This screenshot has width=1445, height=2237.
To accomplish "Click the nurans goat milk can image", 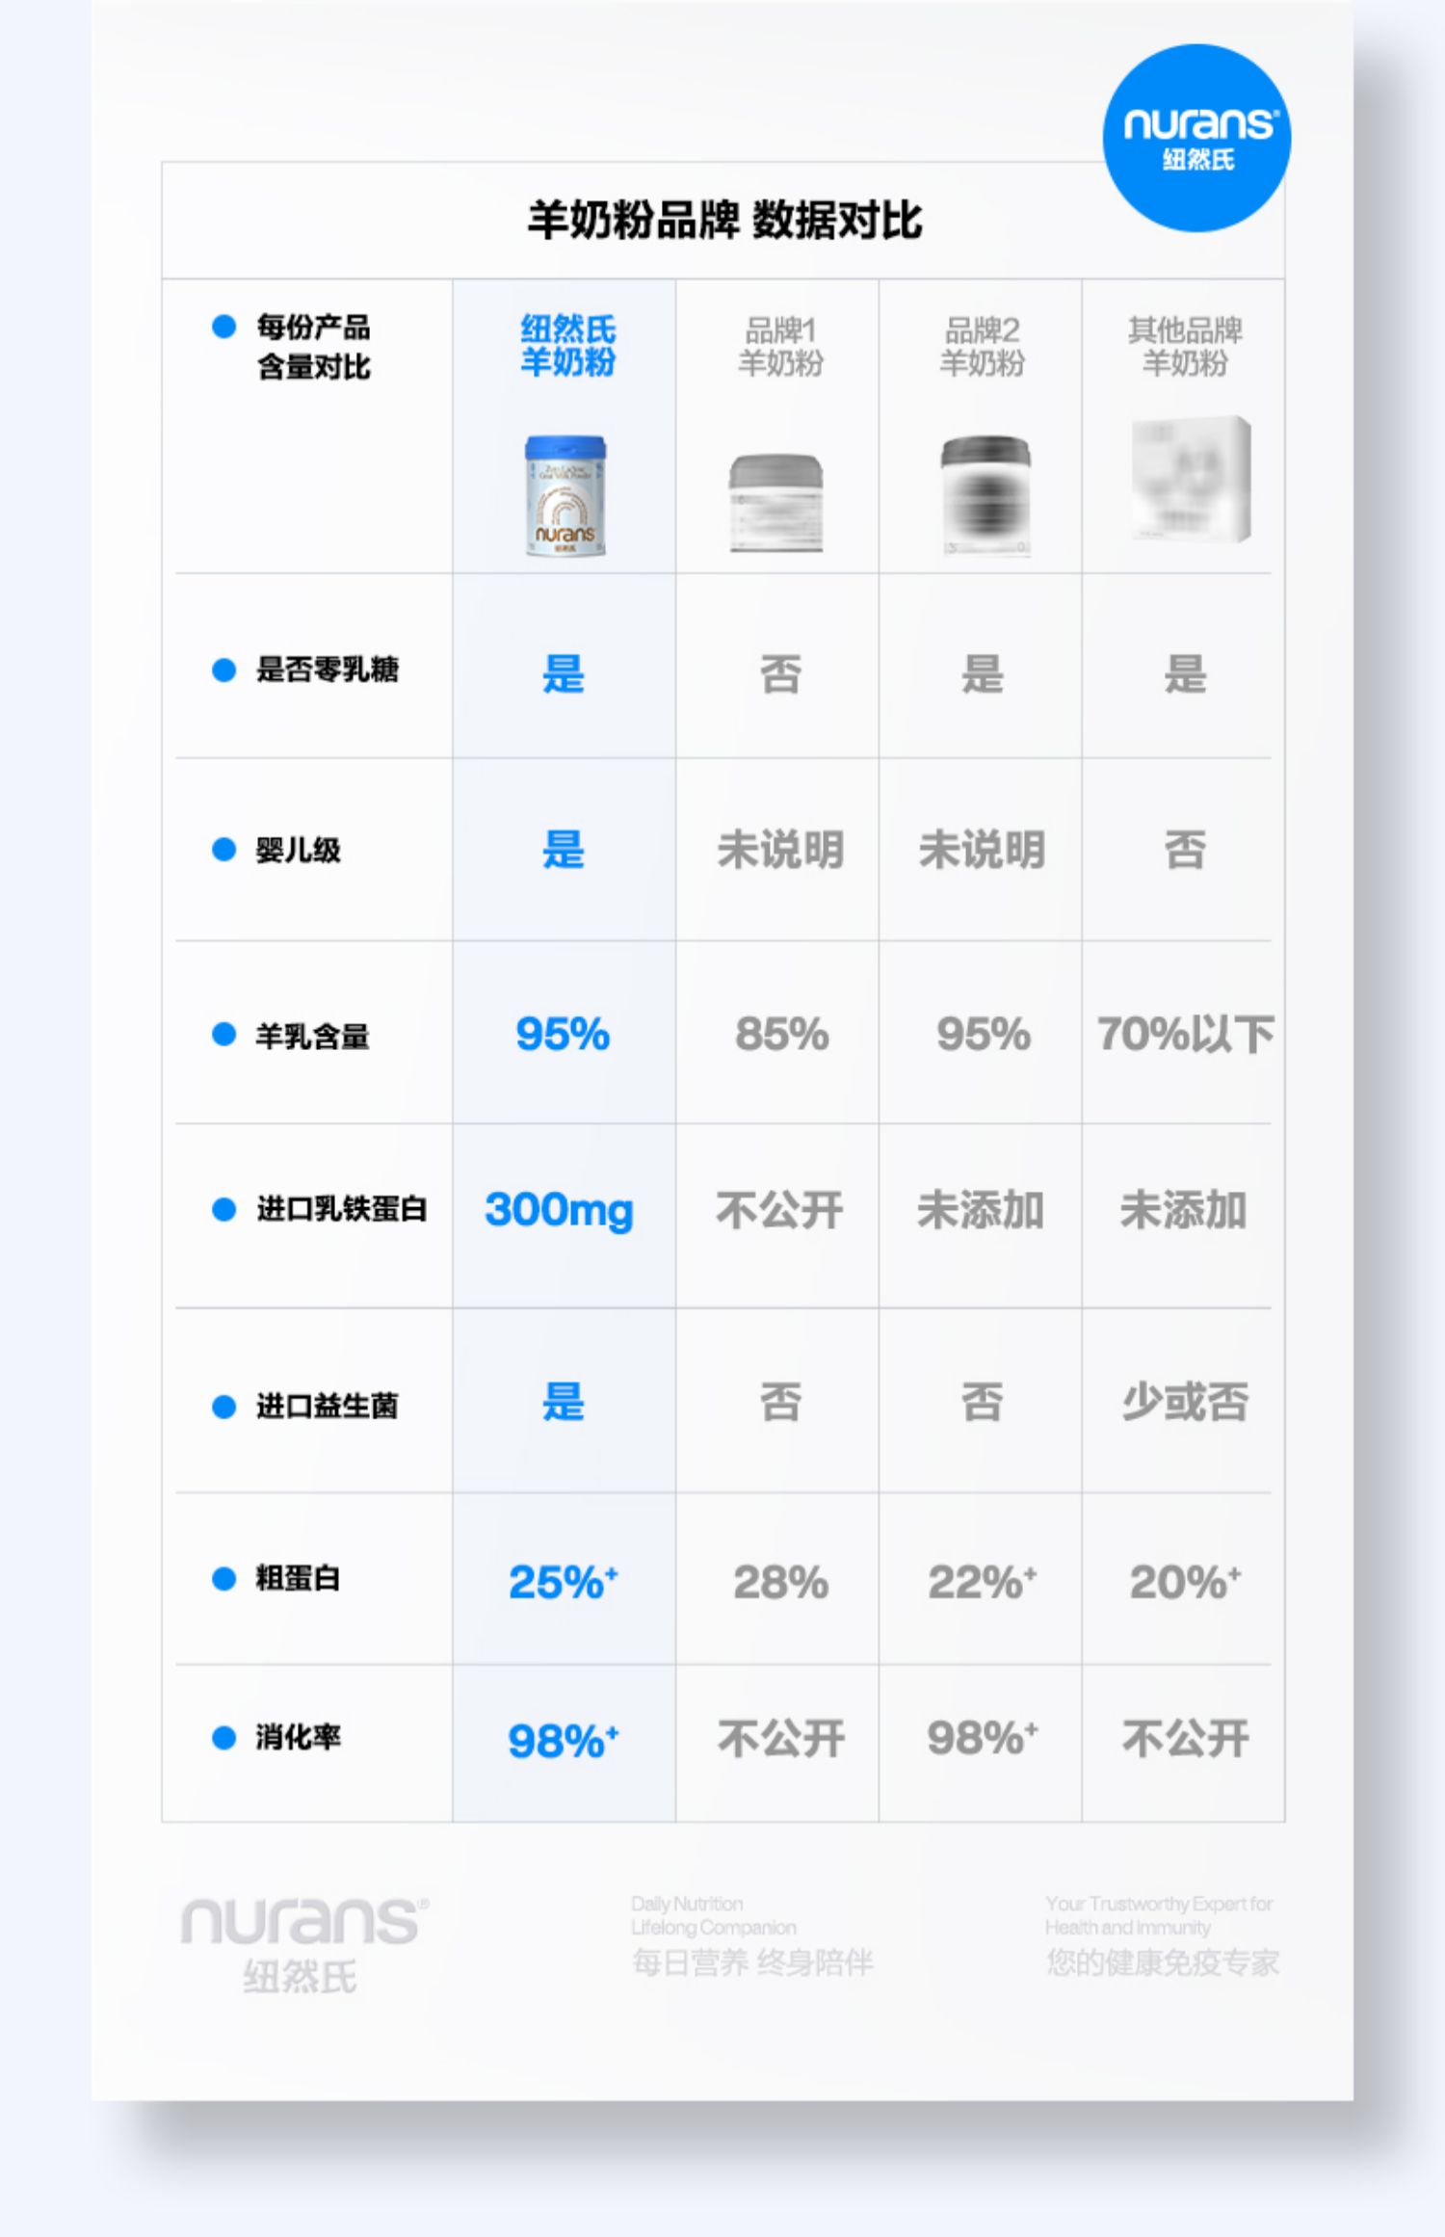I will coord(565,496).
